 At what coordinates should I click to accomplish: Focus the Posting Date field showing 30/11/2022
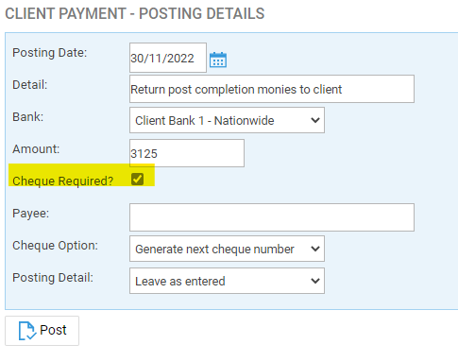tap(168, 58)
